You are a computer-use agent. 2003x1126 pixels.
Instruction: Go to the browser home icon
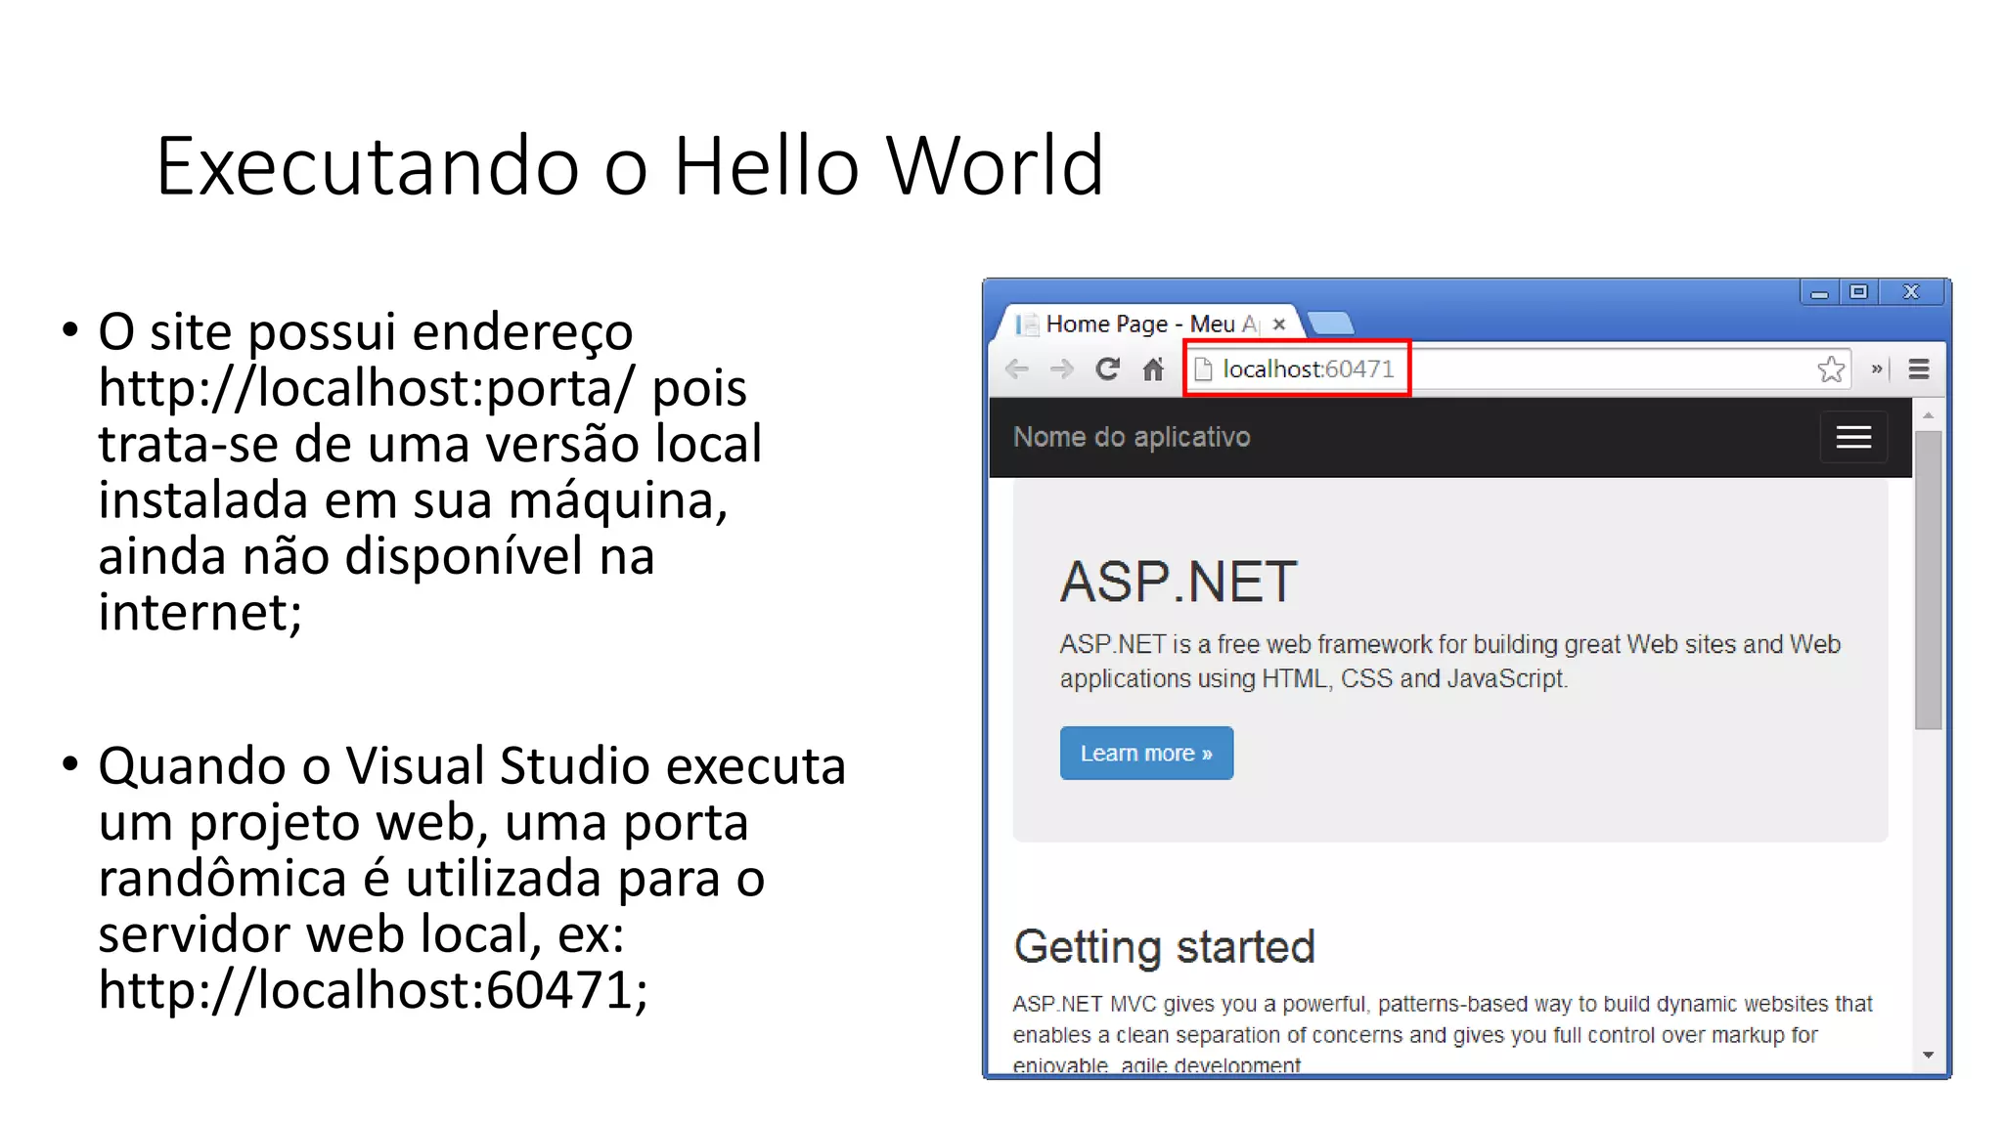[1153, 369]
